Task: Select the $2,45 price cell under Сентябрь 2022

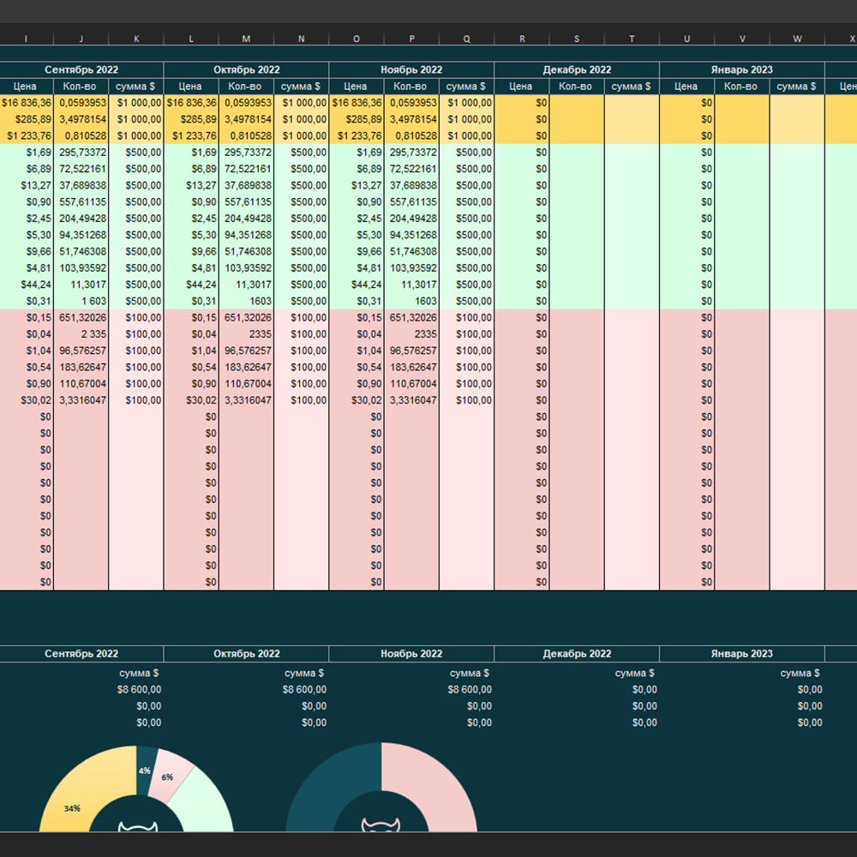Action: tap(27, 218)
